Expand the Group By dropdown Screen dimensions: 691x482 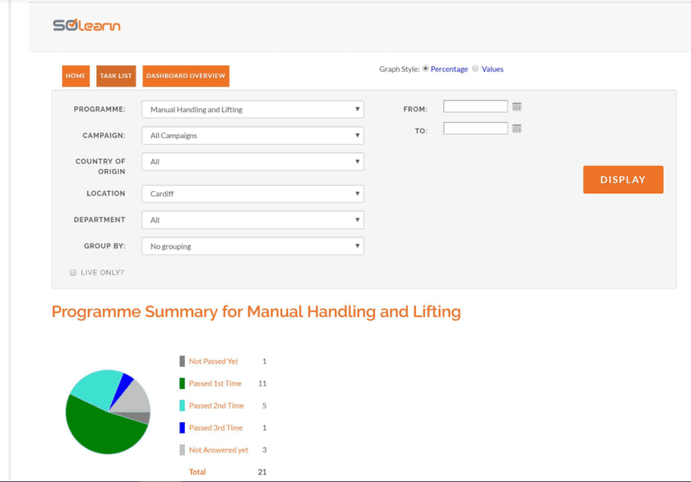click(253, 246)
